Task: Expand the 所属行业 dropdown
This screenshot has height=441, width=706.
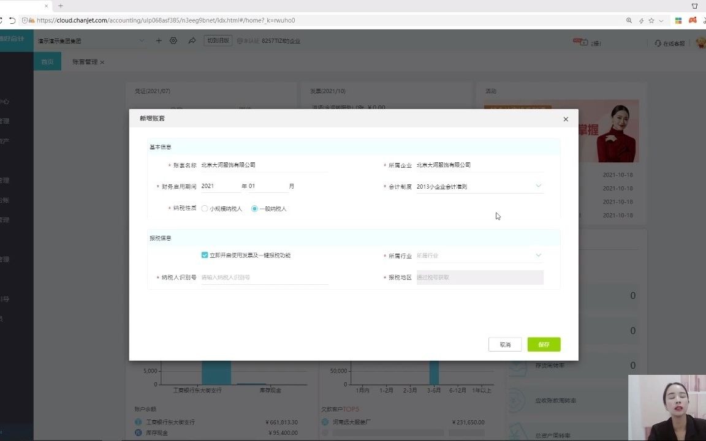Action: pos(538,255)
